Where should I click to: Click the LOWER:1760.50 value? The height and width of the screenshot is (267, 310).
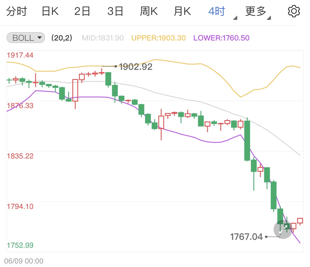pyautogui.click(x=222, y=38)
